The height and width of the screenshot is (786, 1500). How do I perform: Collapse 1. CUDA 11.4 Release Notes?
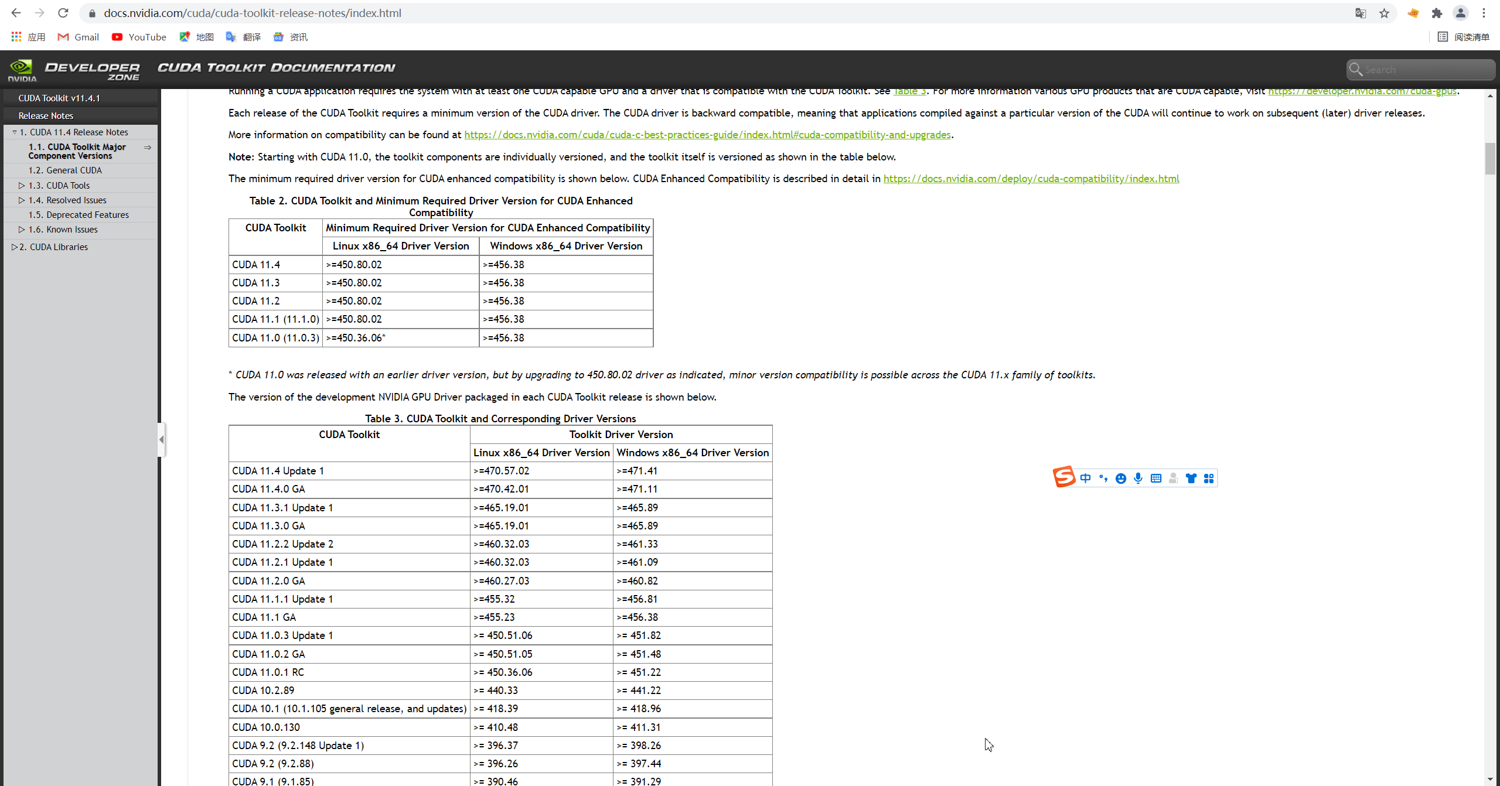click(x=14, y=132)
